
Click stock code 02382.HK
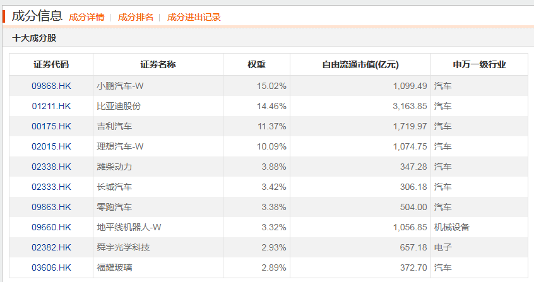51,247
